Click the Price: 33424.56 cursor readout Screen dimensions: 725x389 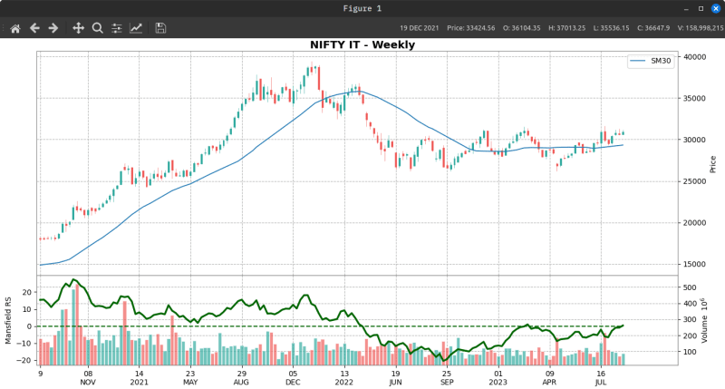(x=470, y=28)
